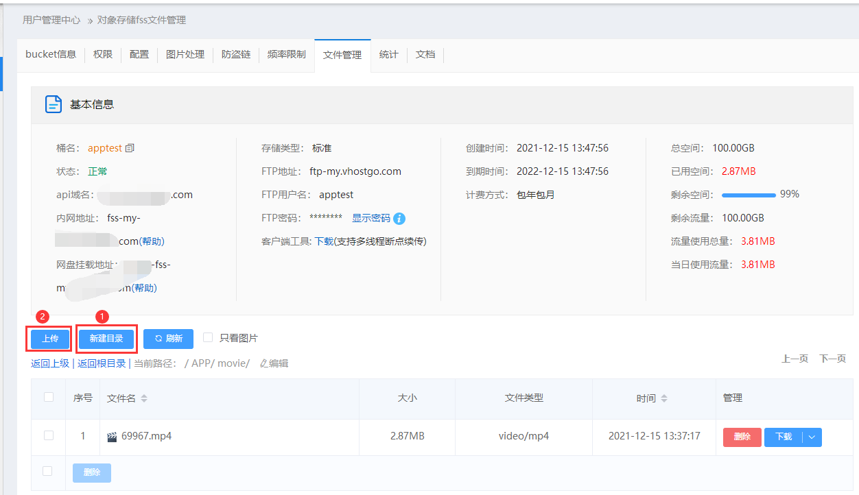Click the 剩余空间 progress bar
This screenshot has height=495, width=859.
(x=749, y=195)
